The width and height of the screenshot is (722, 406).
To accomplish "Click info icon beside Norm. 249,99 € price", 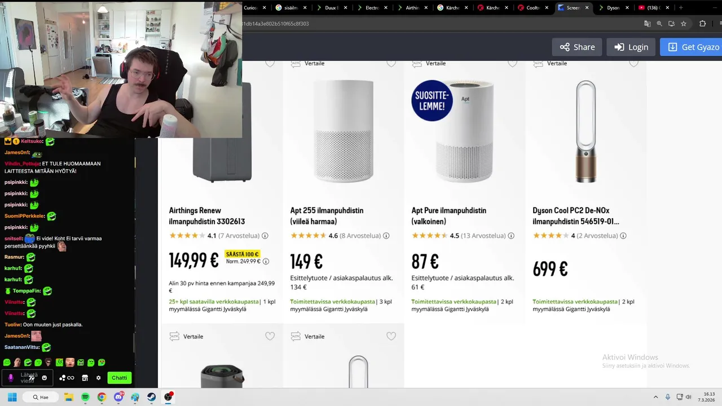I will point(266,262).
